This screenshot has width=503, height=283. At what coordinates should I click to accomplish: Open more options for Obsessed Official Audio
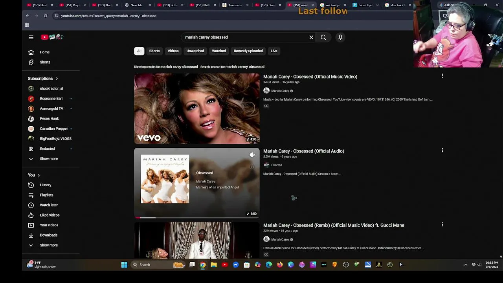pos(442,150)
